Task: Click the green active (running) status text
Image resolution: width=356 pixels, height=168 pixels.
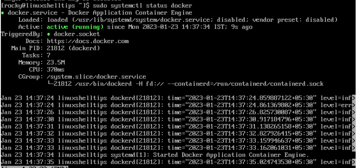Action: 75,27
